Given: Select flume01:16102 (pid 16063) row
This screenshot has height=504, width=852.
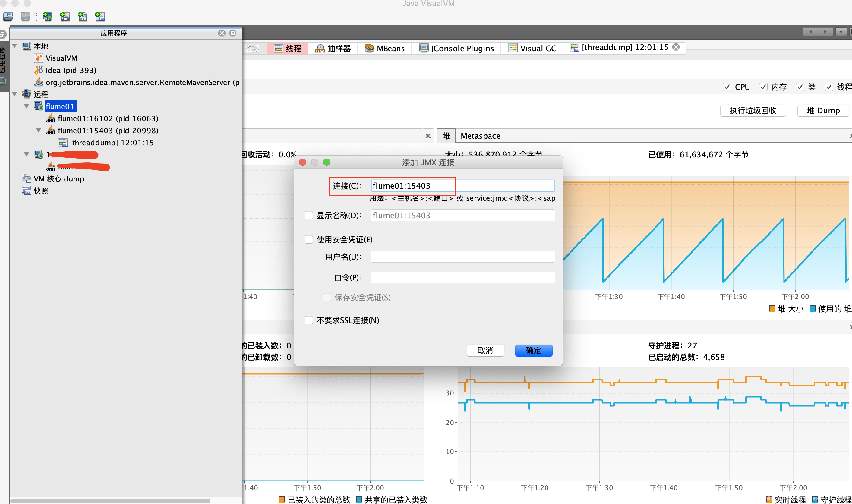Looking at the screenshot, I should coord(108,118).
